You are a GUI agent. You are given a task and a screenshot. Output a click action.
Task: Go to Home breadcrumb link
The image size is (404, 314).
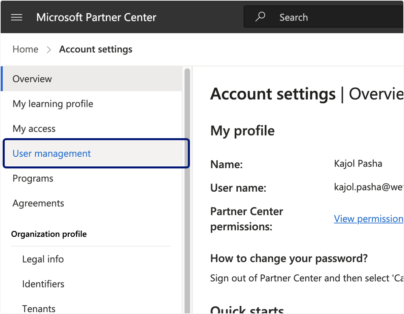click(x=25, y=49)
